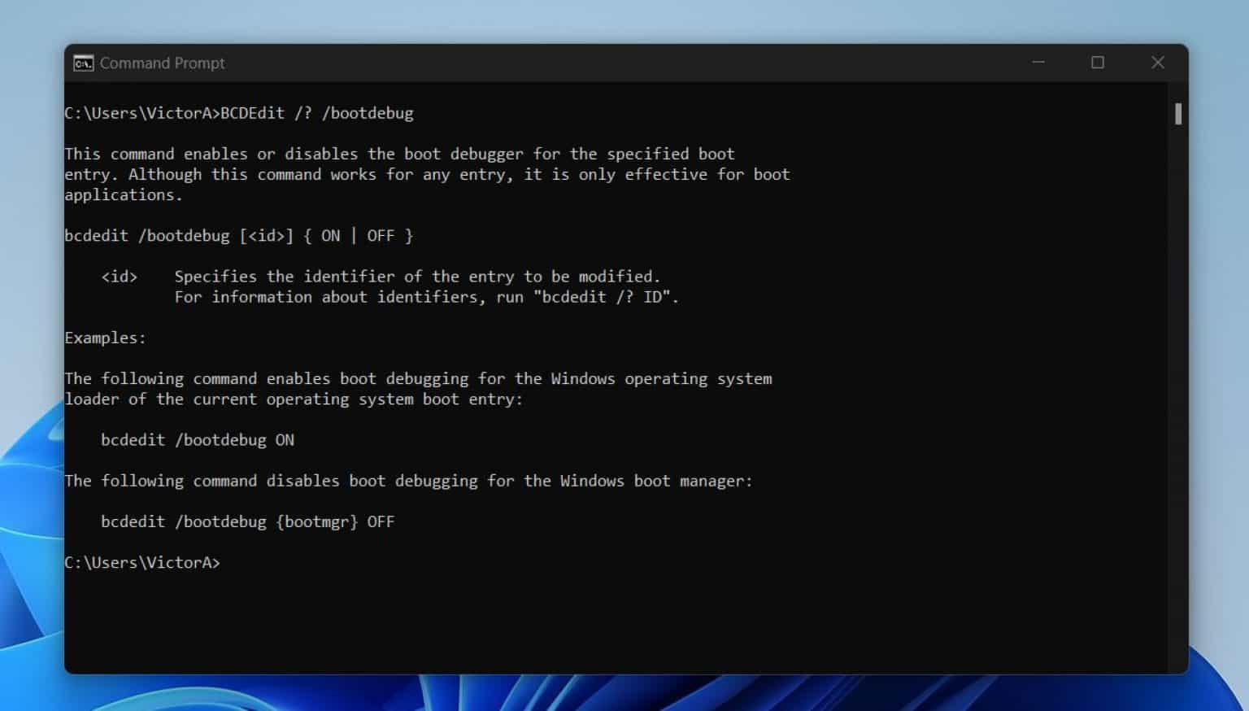Screen dimensions: 1249x711
Task: Select the command text BCDEdit /? /bootdebug
Action: click(317, 113)
